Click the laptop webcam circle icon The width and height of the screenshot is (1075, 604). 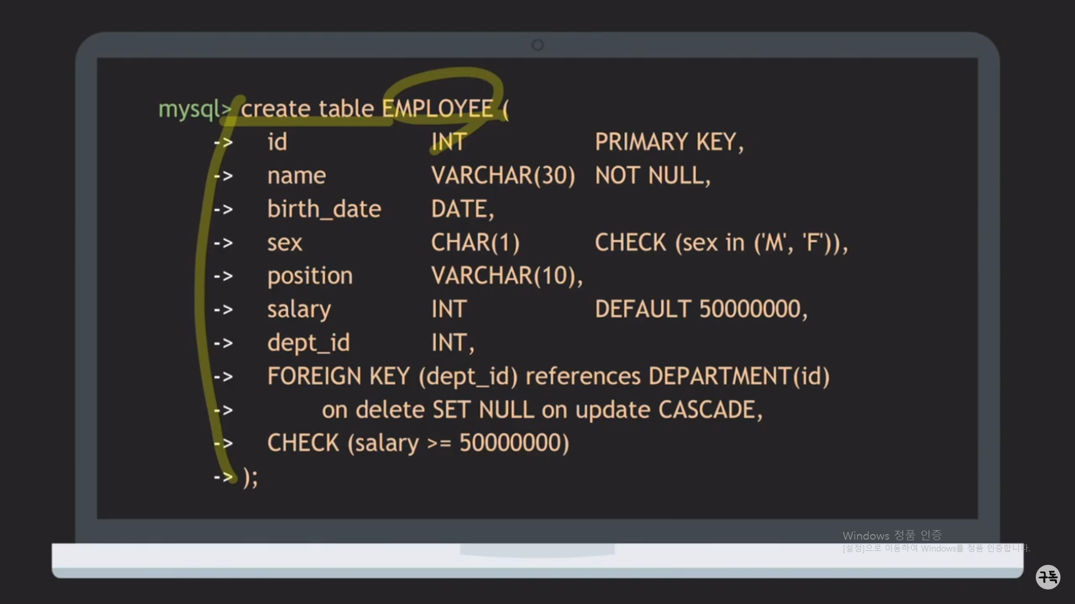537,45
